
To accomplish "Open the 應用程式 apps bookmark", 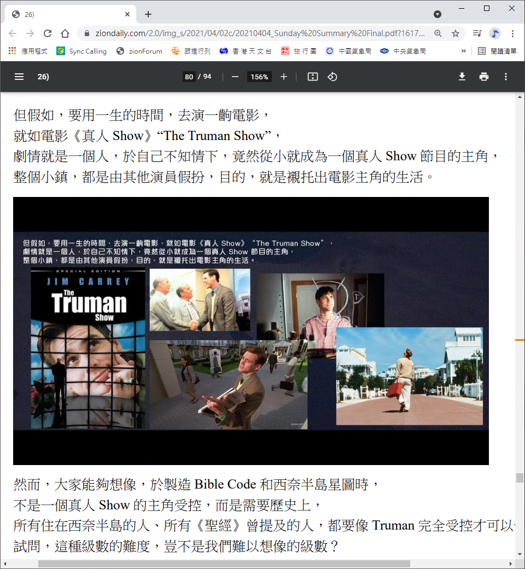I will pos(28,51).
